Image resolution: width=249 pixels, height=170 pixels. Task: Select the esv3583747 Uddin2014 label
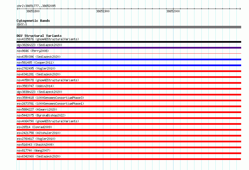click(x=35, y=86)
